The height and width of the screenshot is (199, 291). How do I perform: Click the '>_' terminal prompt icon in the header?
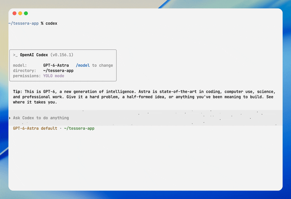click(15, 55)
